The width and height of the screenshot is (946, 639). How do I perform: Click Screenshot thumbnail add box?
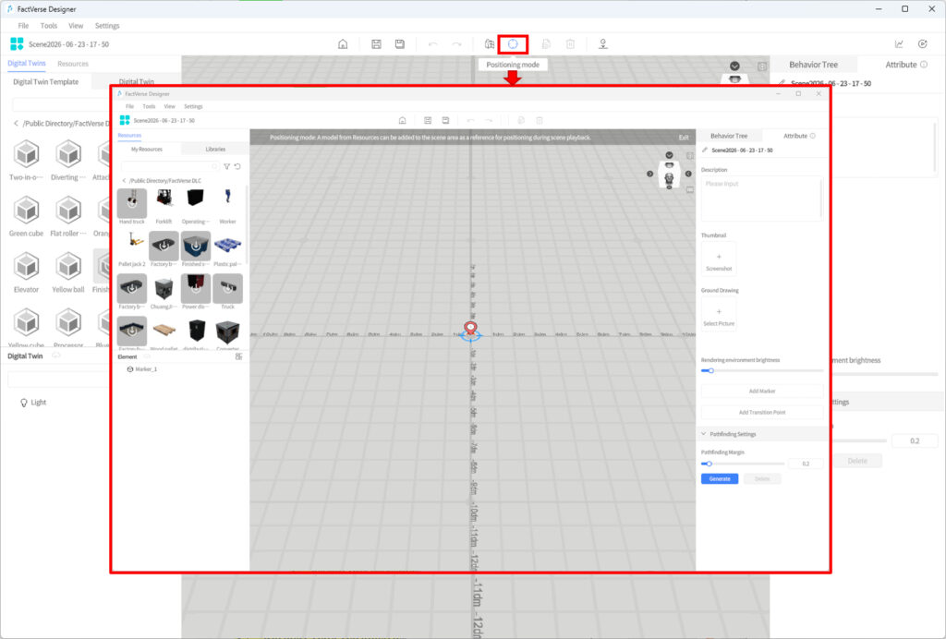pyautogui.click(x=719, y=259)
